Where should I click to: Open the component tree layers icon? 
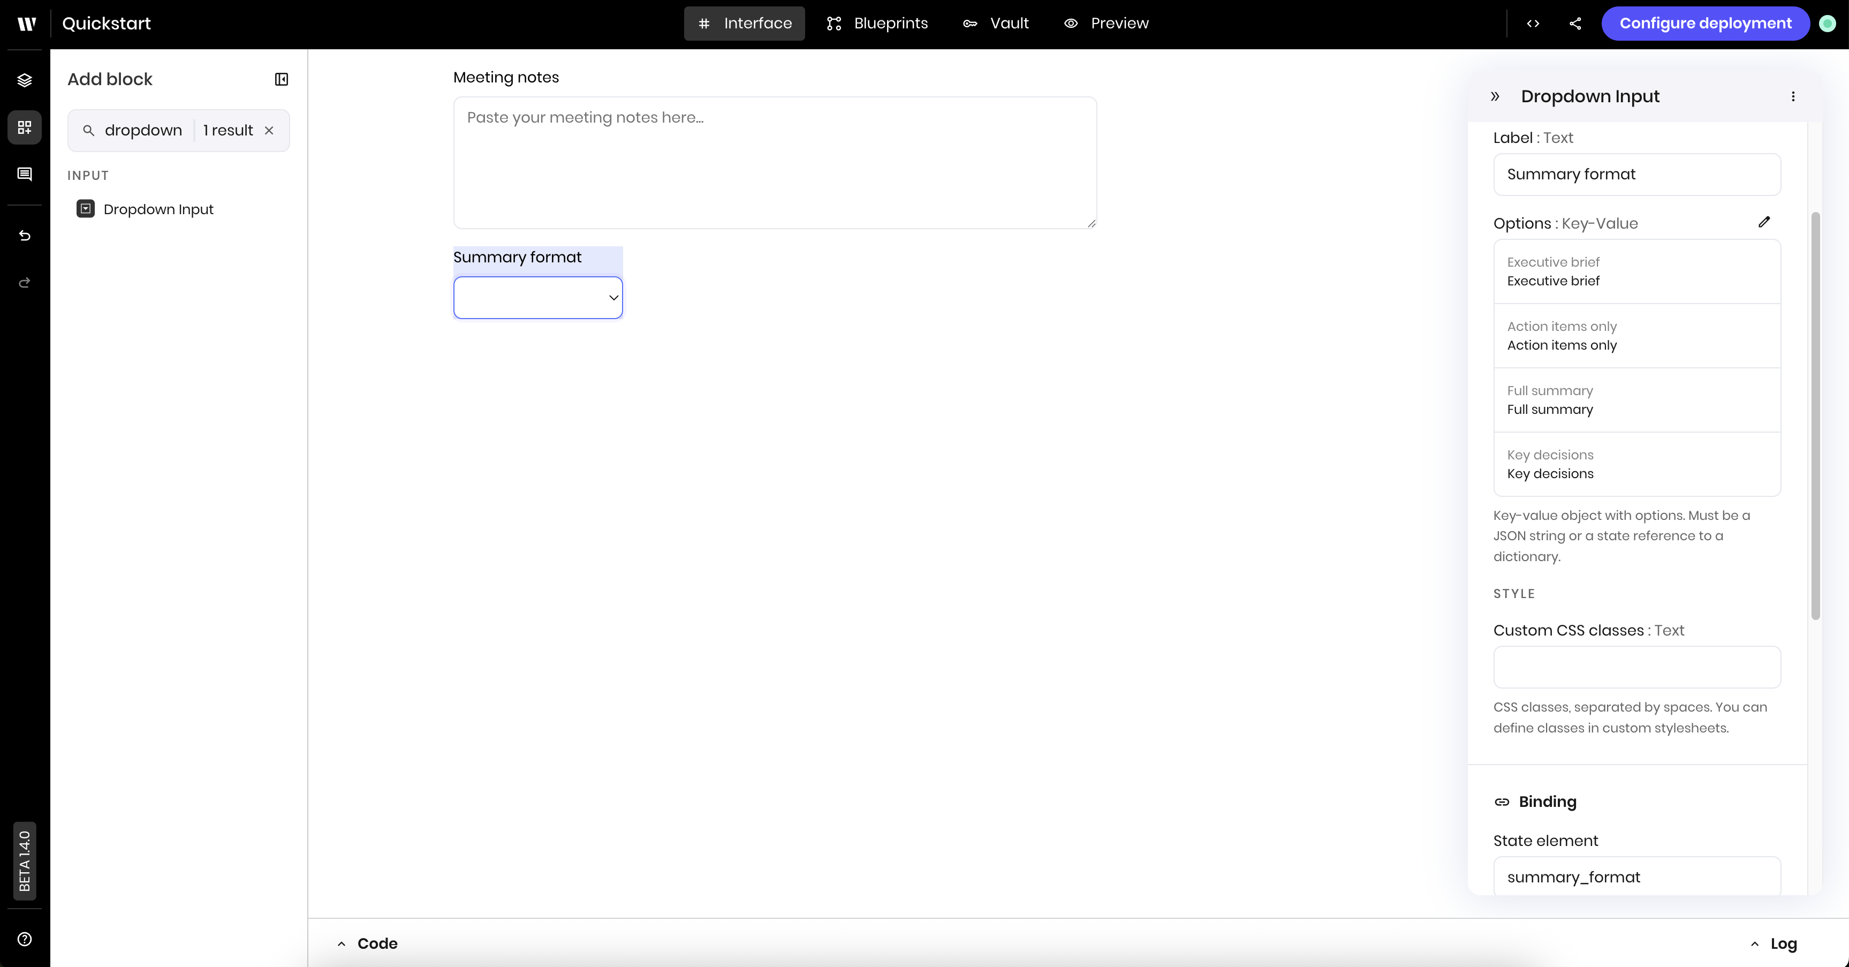(x=25, y=80)
